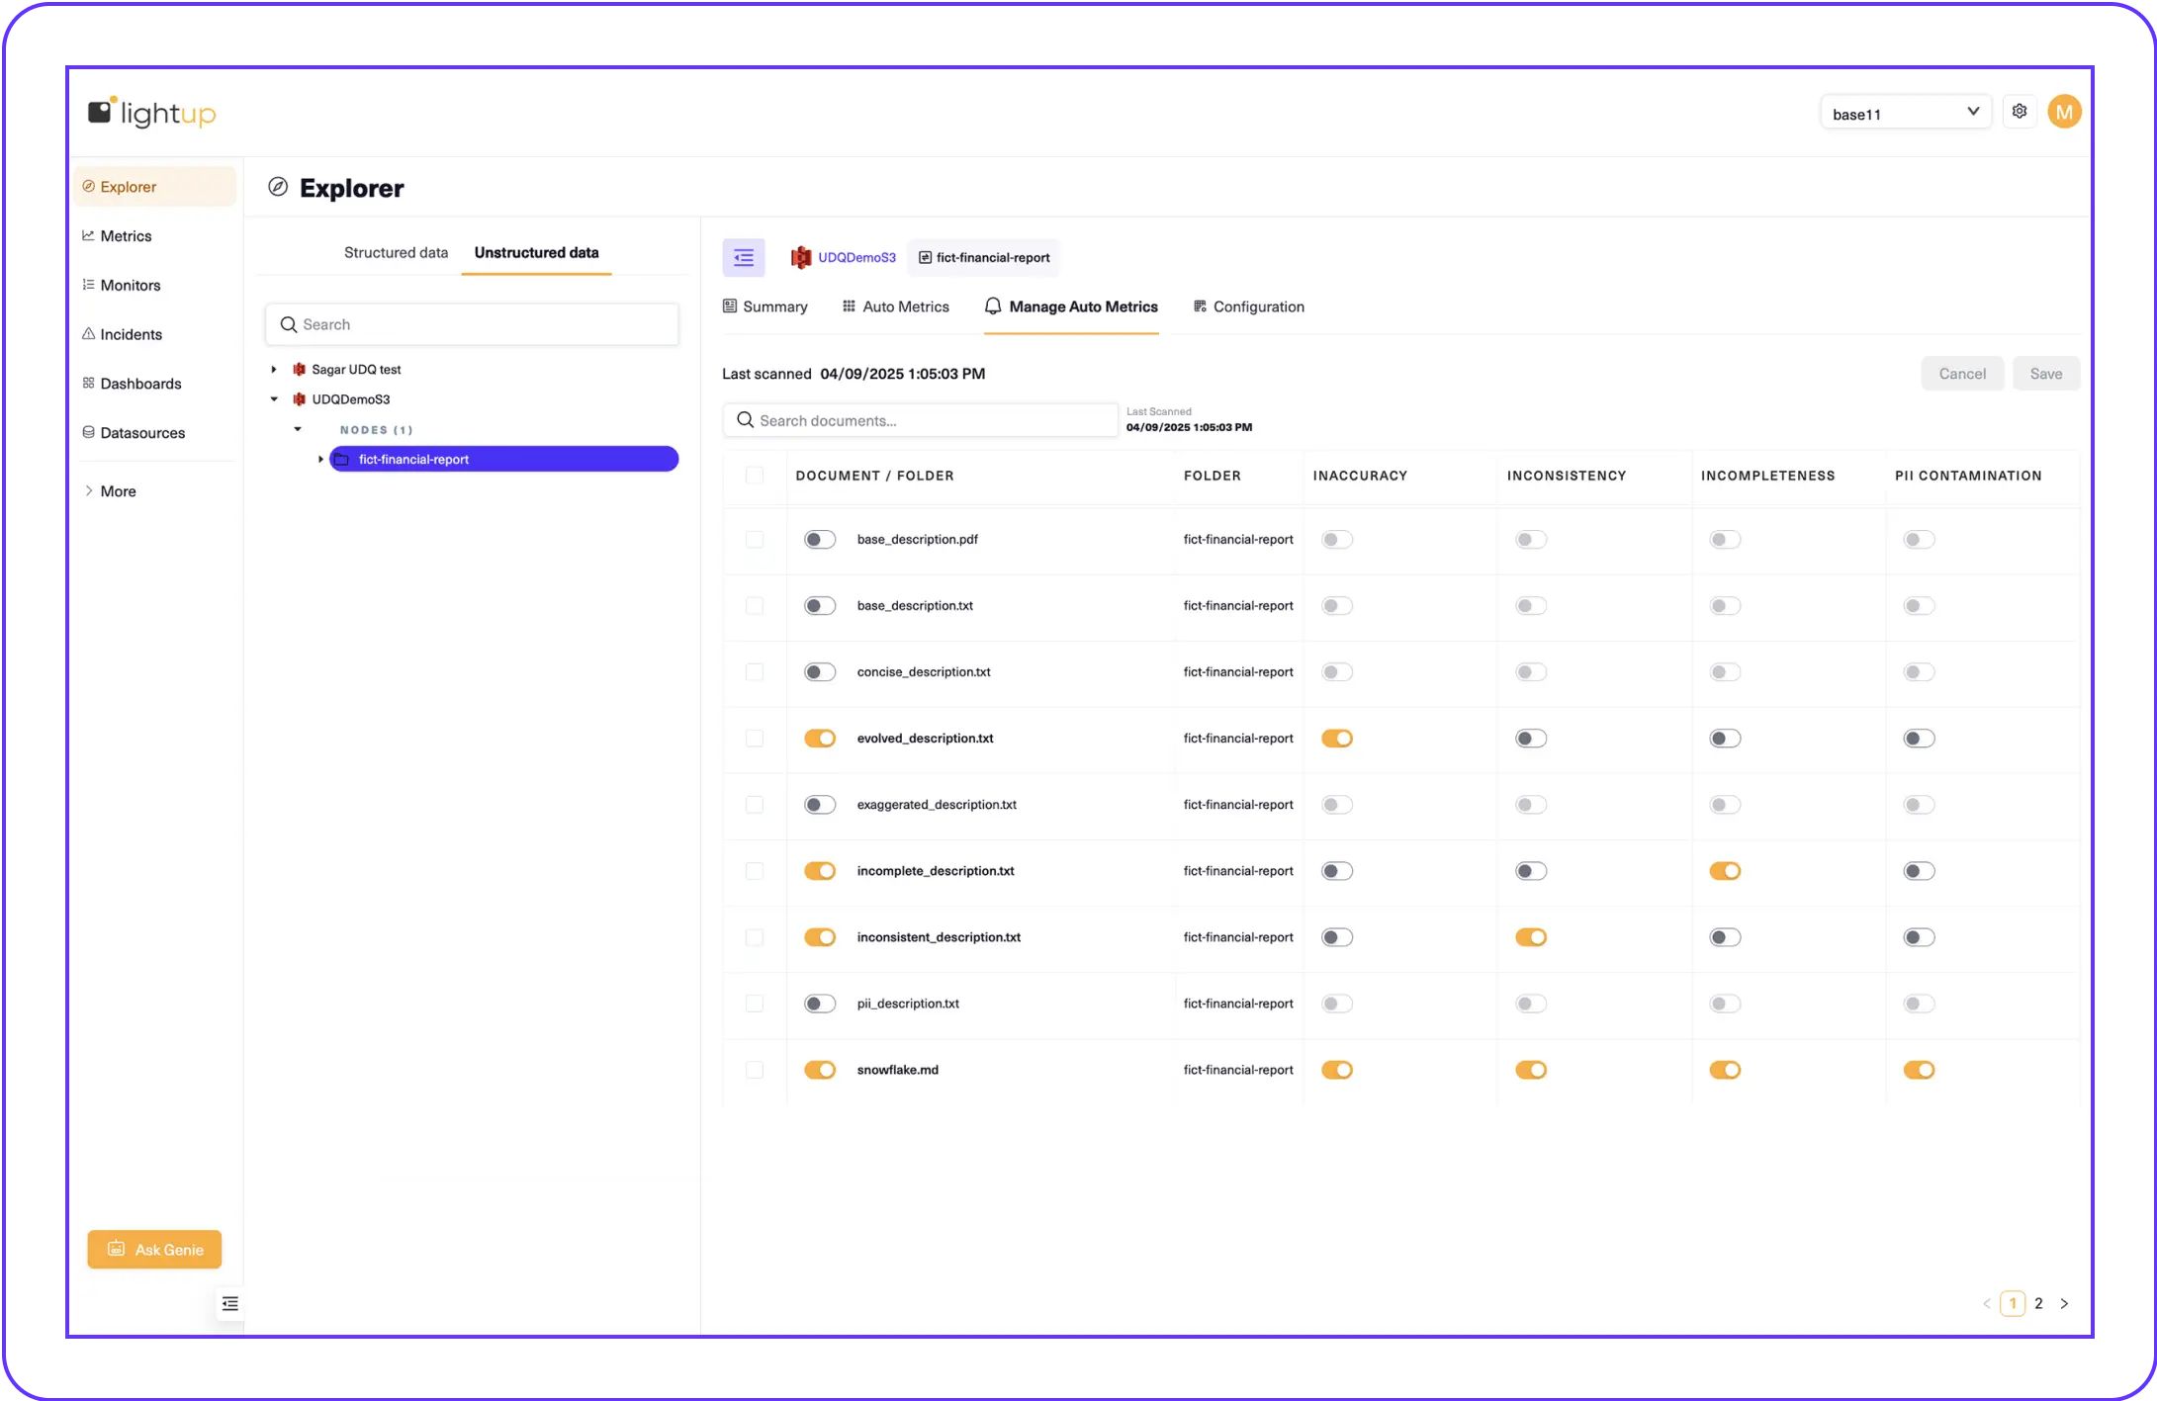Enable PII Contamination for evolved_description.txt
Image resolution: width=2157 pixels, height=1401 pixels.
tap(1918, 738)
